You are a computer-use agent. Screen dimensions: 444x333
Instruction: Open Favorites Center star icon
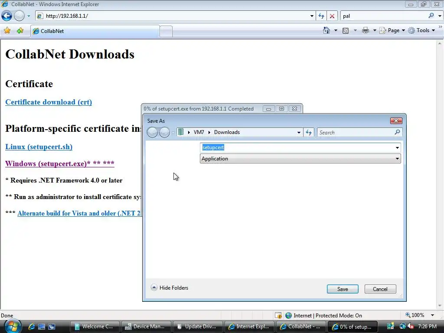click(x=7, y=31)
